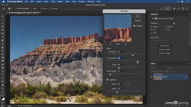Select the Object Selection tool

pyautogui.click(x=3, y=26)
